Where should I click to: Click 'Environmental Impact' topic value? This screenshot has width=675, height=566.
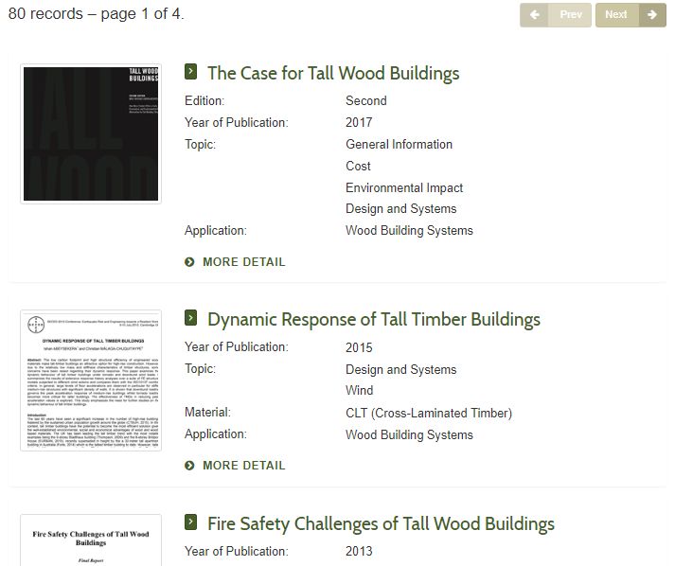(404, 187)
